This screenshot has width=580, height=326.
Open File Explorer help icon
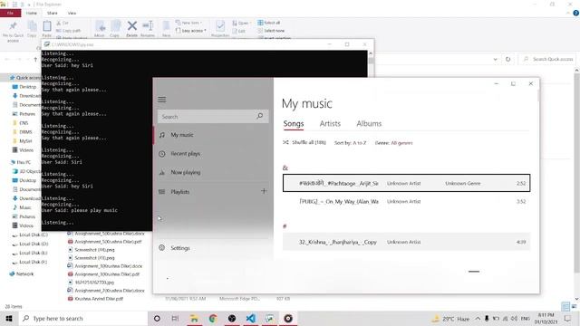(575, 13)
